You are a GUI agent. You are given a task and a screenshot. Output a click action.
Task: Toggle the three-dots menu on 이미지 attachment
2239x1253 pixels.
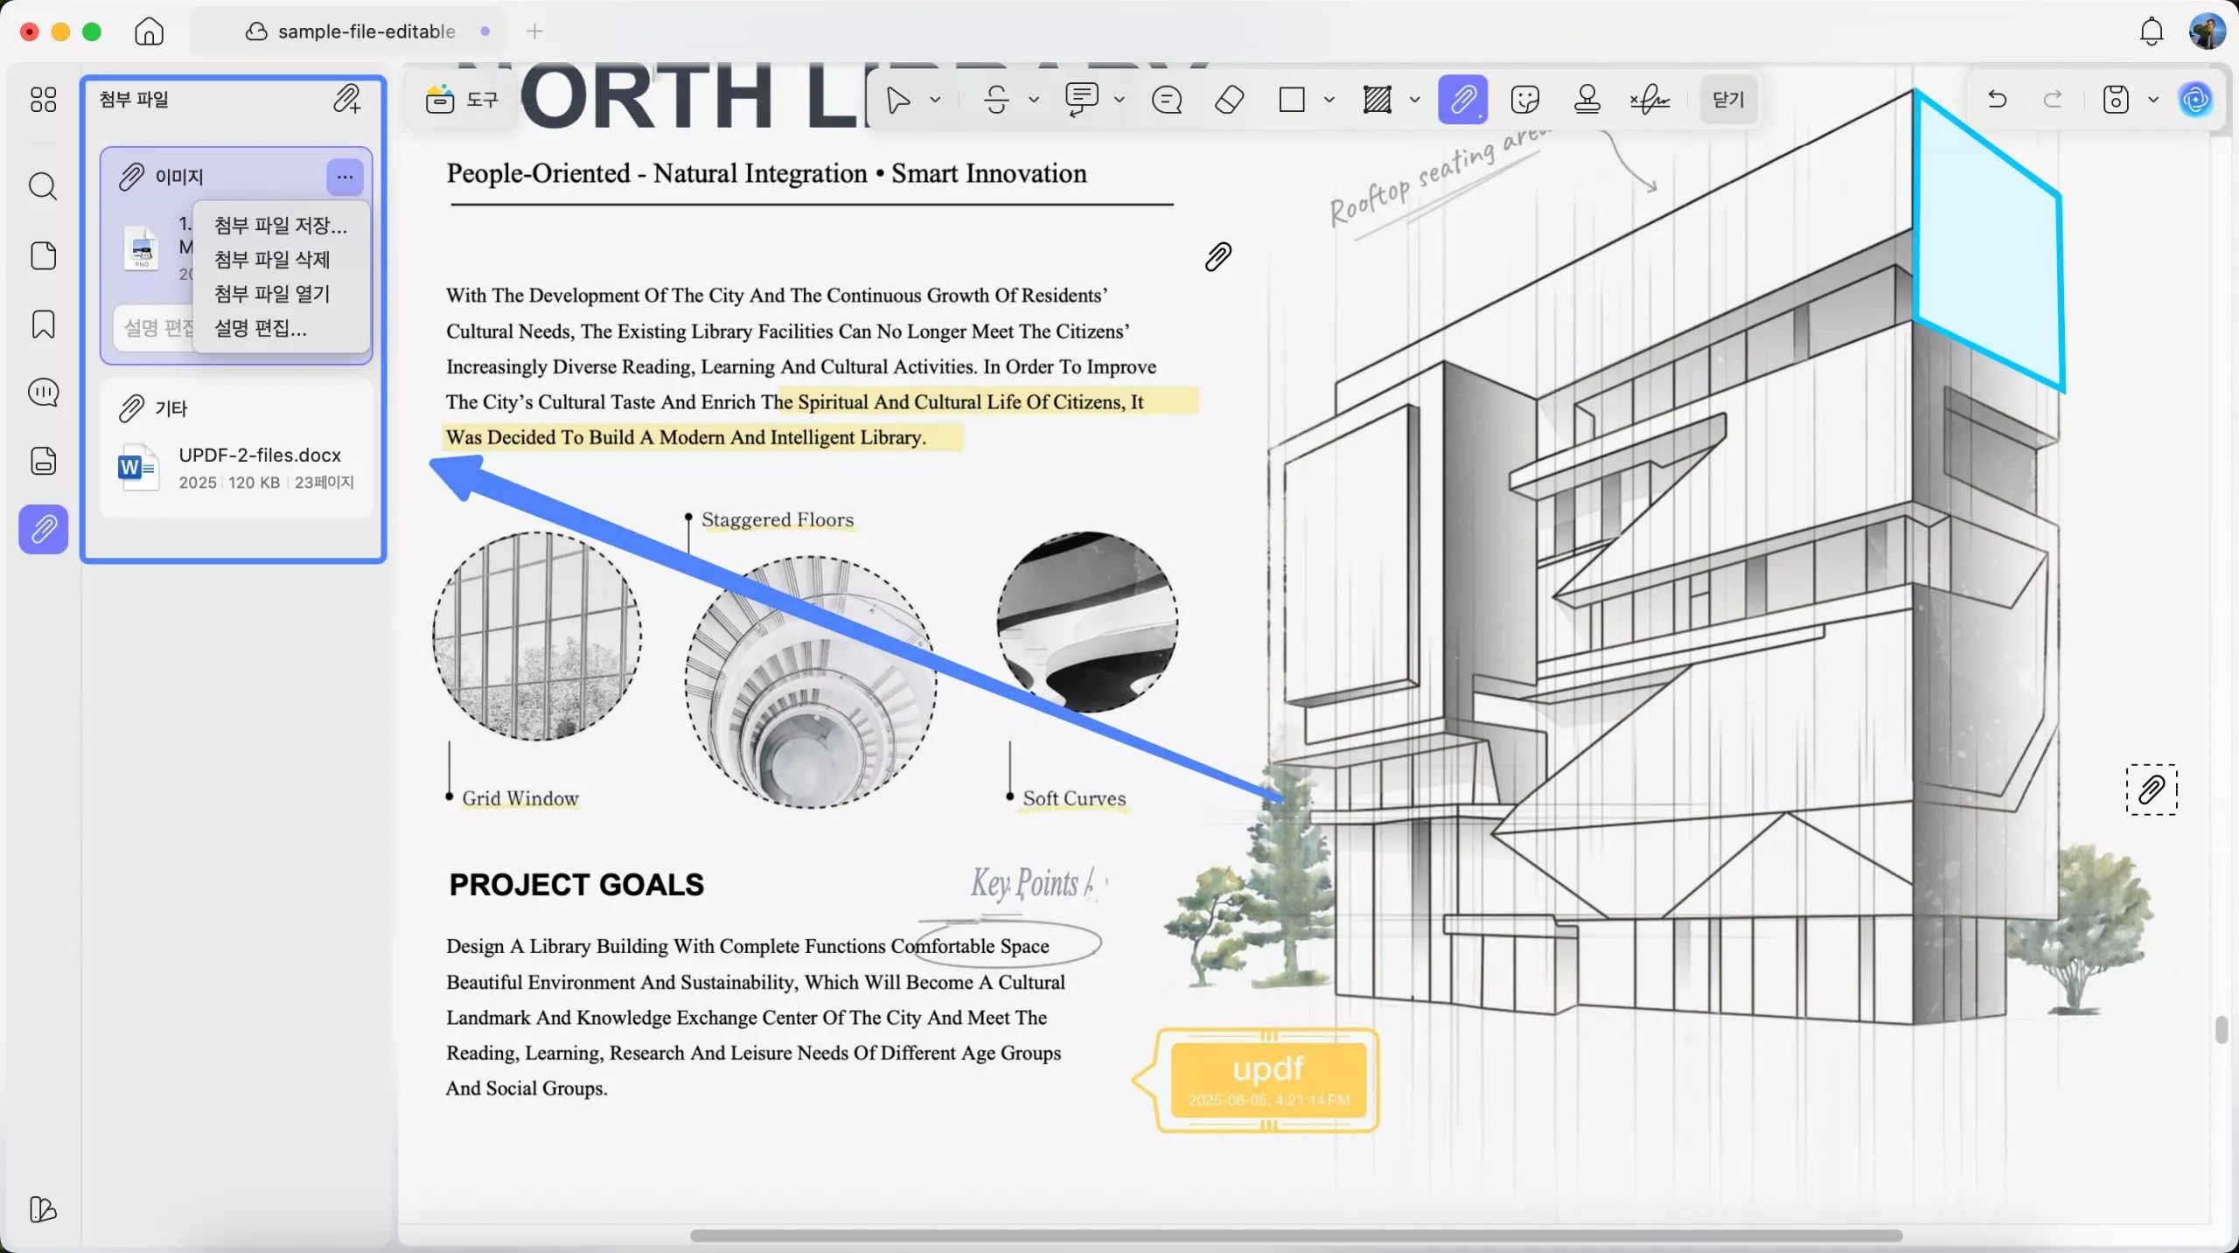(345, 177)
